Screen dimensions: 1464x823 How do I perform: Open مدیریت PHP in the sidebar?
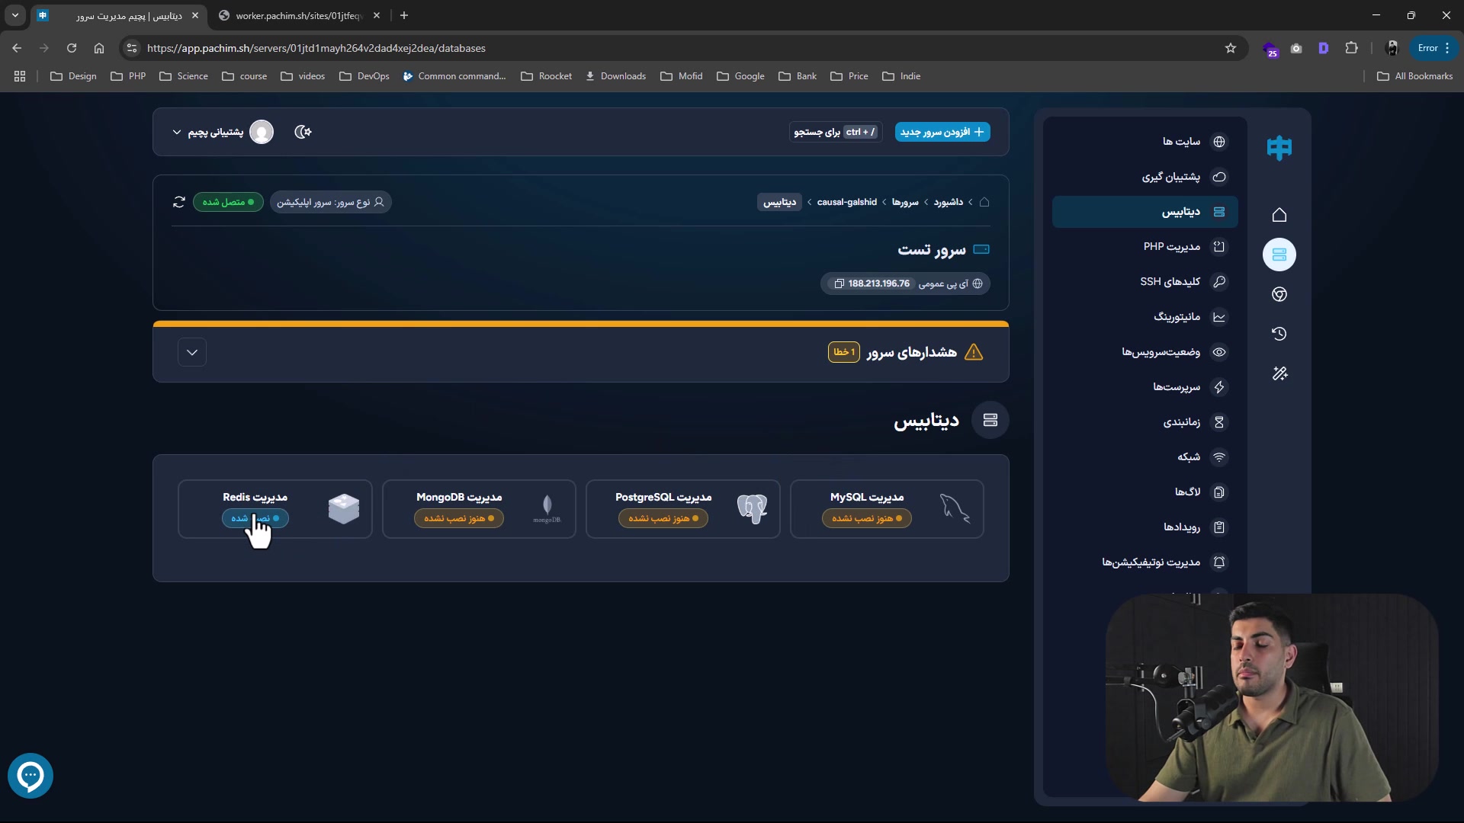[x=1145, y=247]
